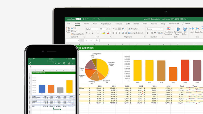Tap the phone's draw/edit pen icon
Screen dimensions: 203x114
coord(59,63)
